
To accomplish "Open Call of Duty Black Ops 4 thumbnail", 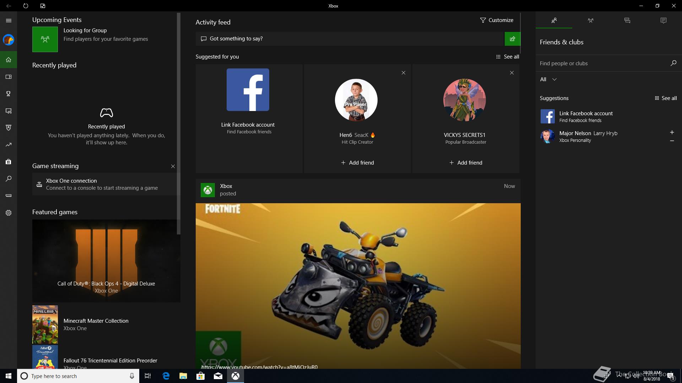I will (x=106, y=261).
